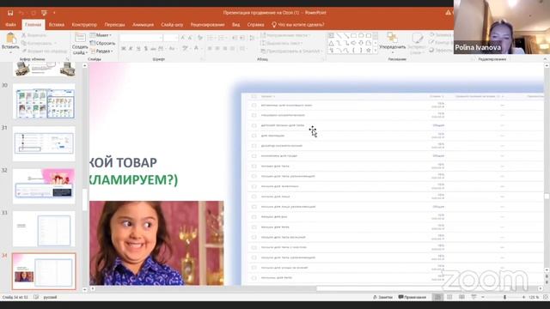Click the girl photo on the slide
This screenshot has height=309, width=550.
pos(156,243)
